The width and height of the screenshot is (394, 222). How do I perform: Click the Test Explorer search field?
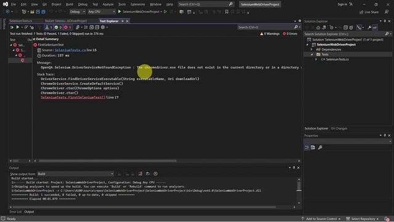click(x=268, y=27)
